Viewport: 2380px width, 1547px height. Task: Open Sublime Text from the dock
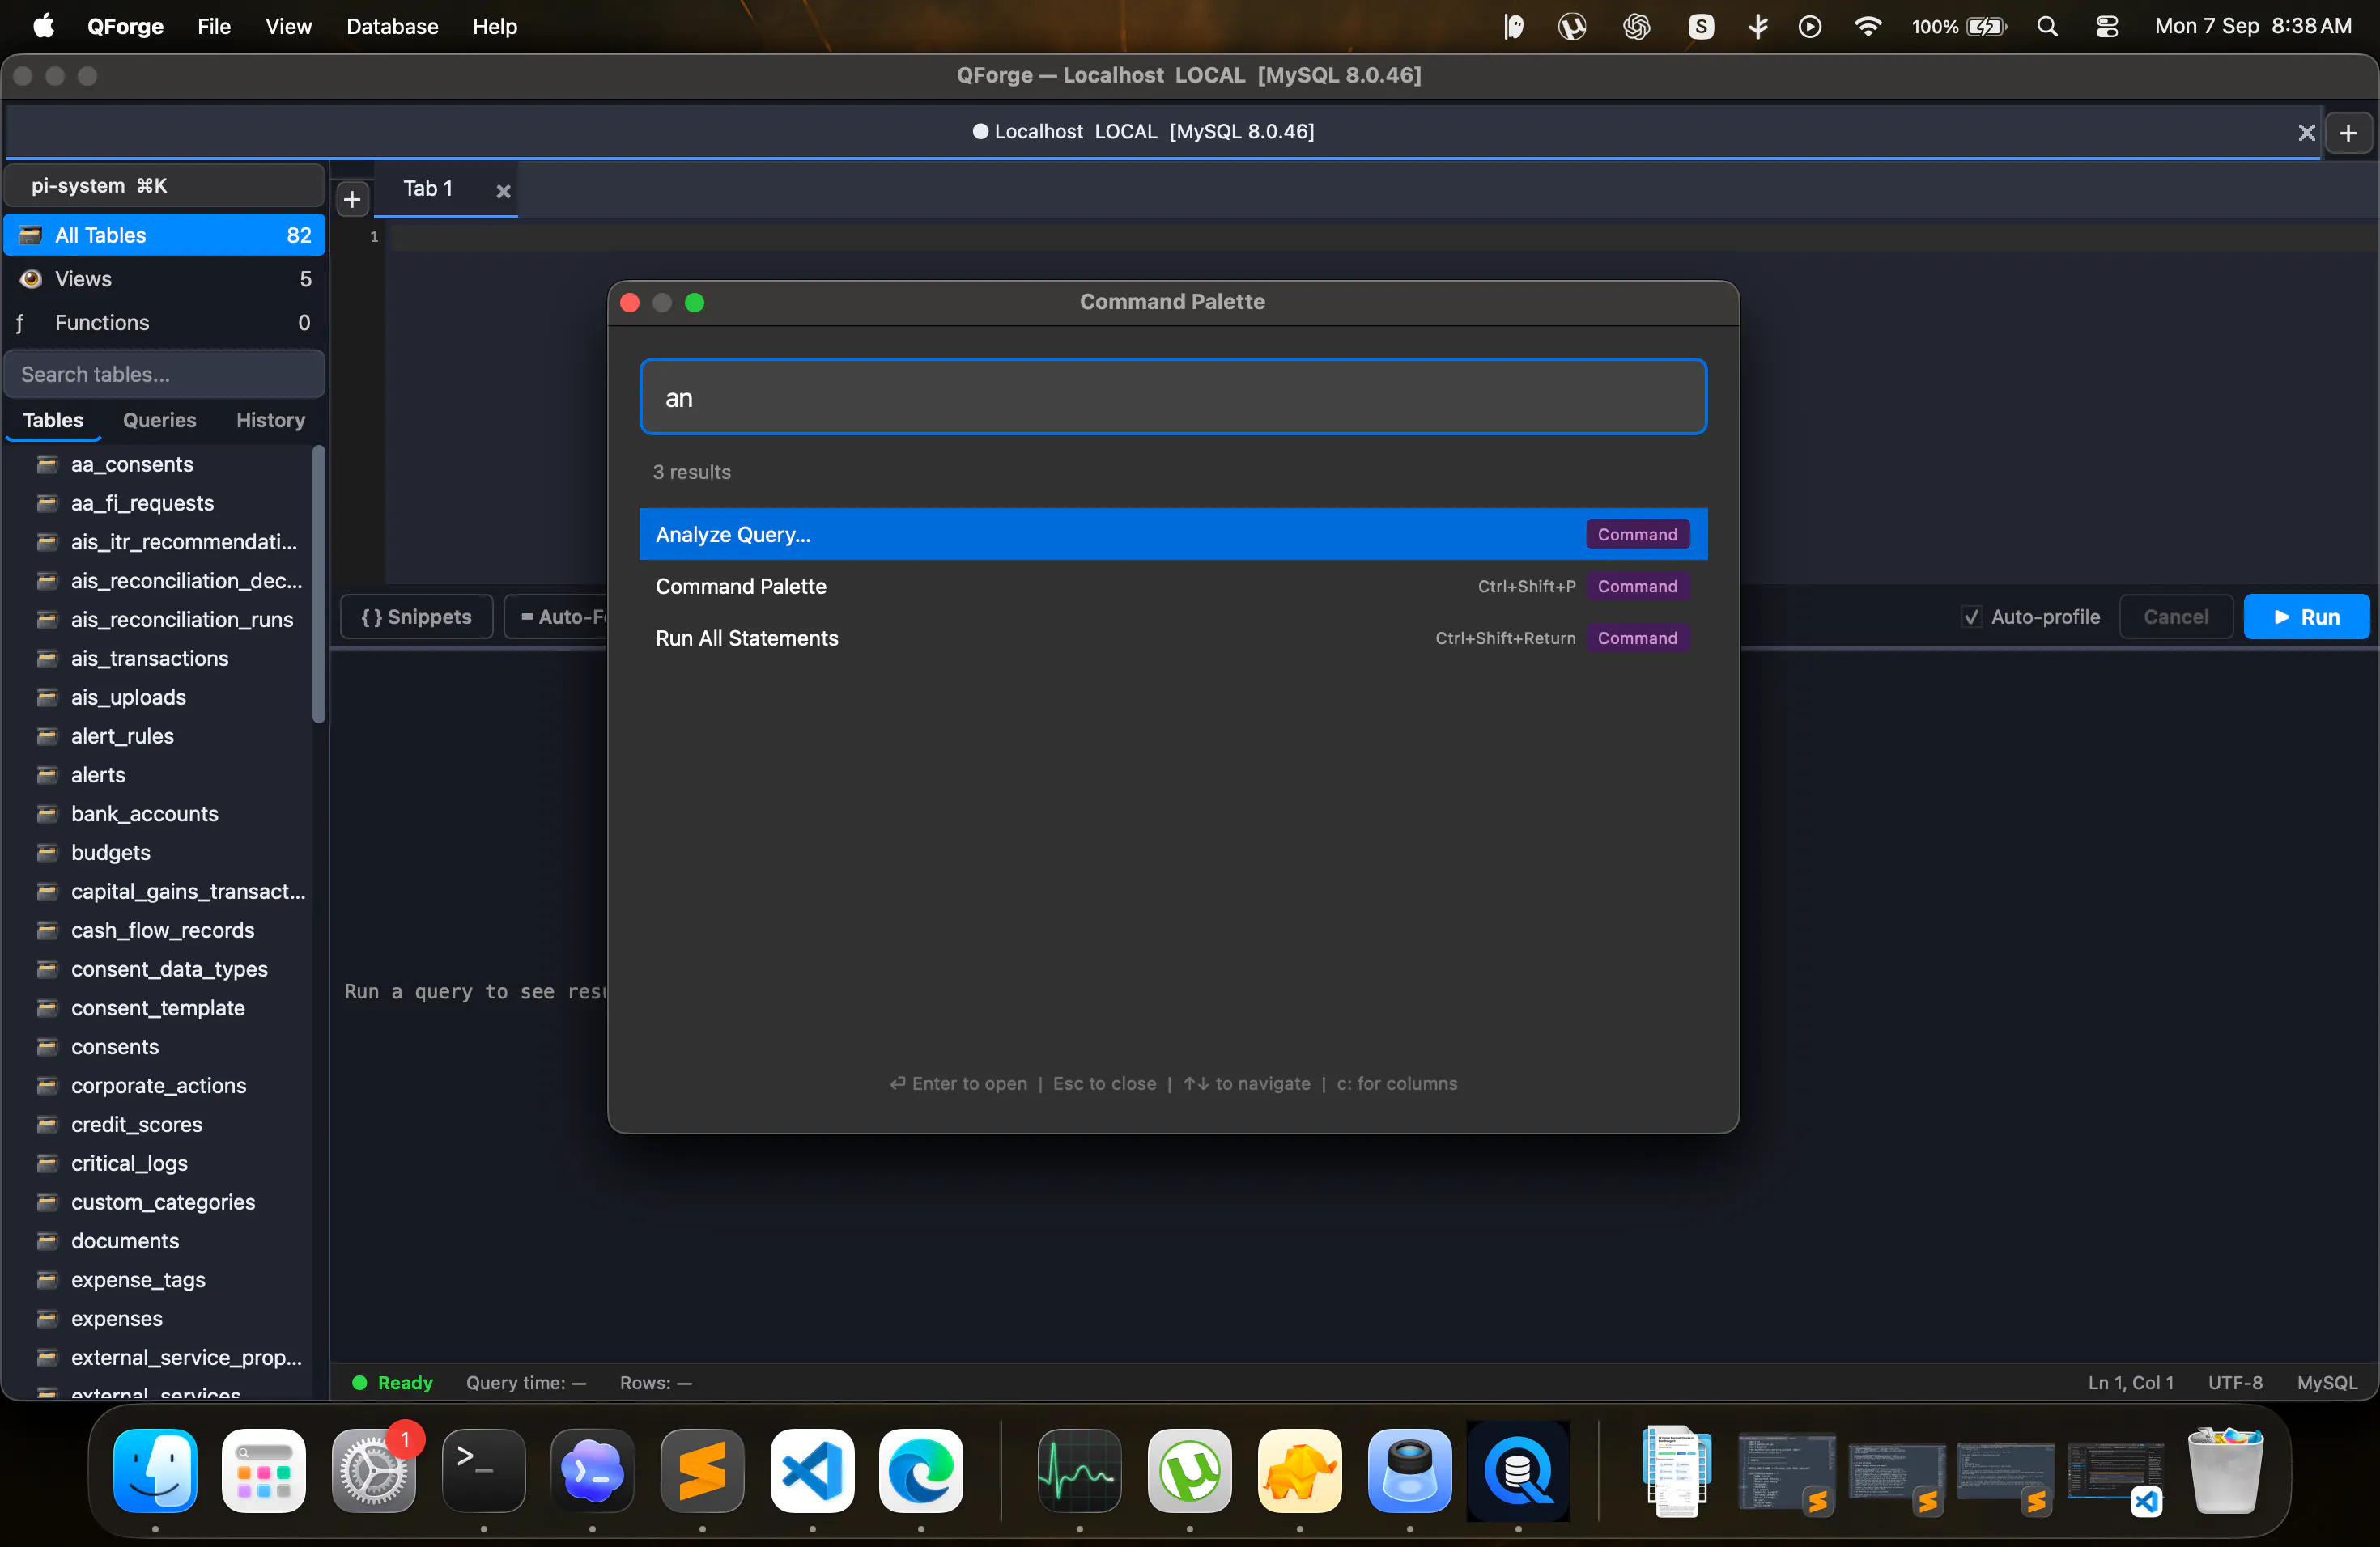click(x=703, y=1470)
